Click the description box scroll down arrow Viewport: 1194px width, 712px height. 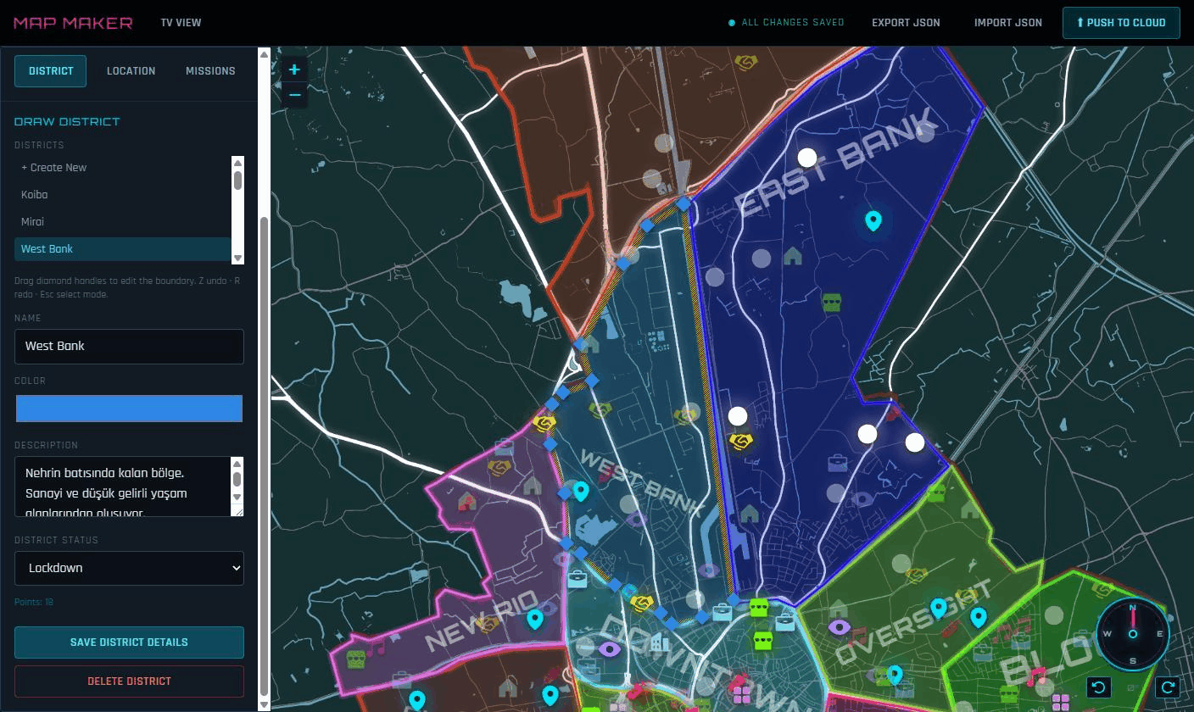pyautogui.click(x=237, y=498)
